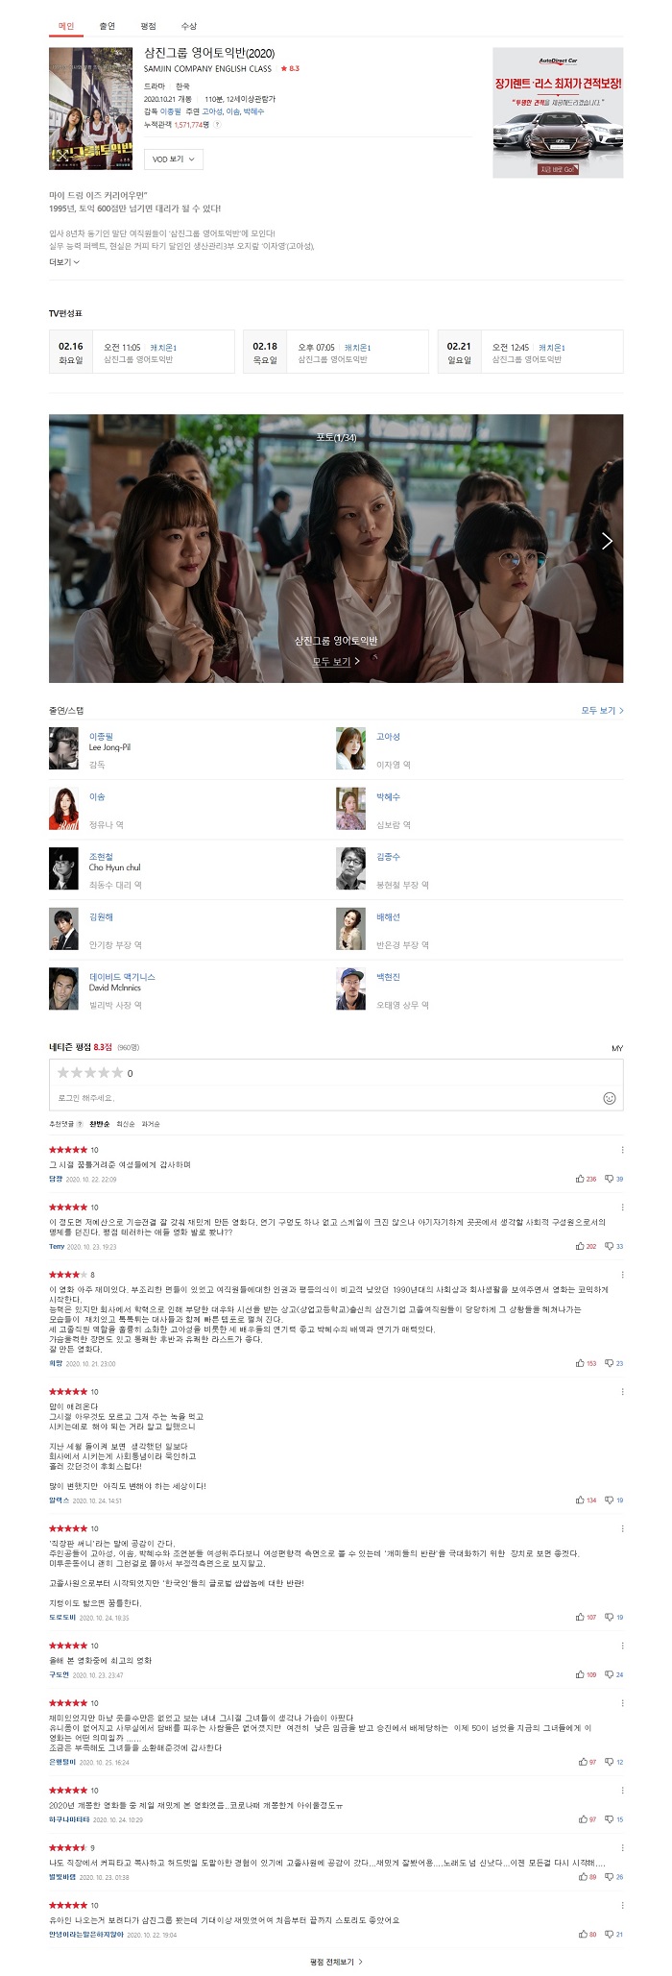Sort reviews by 과거순
Viewport: 672px width, 1976px height.
coord(151,1124)
